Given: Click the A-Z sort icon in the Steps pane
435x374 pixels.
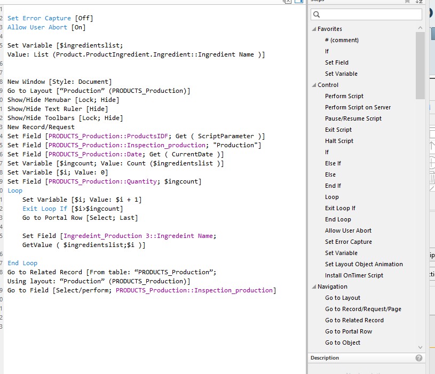Looking at the screenshot, I should (x=419, y=2).
